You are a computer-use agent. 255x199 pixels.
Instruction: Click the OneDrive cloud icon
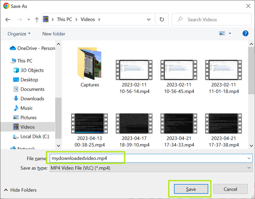pos(13,48)
